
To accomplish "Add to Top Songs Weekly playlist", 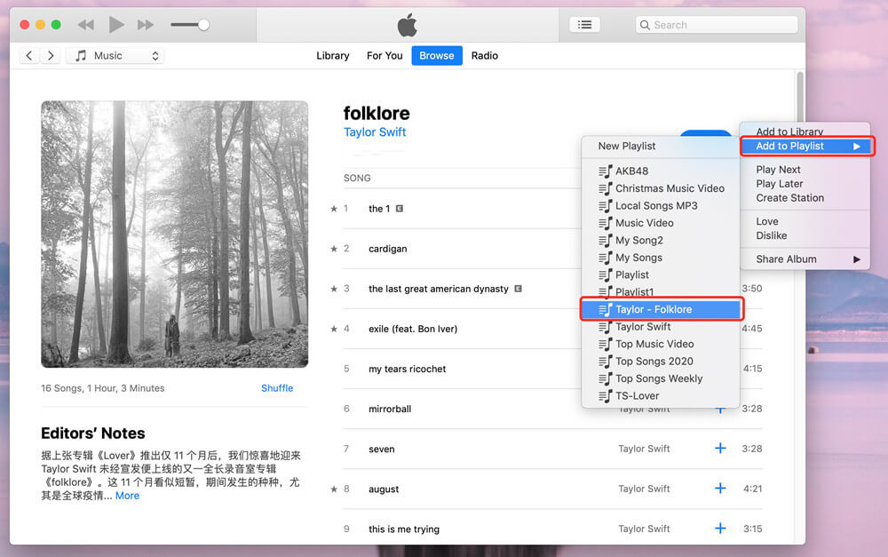I will (x=661, y=378).
